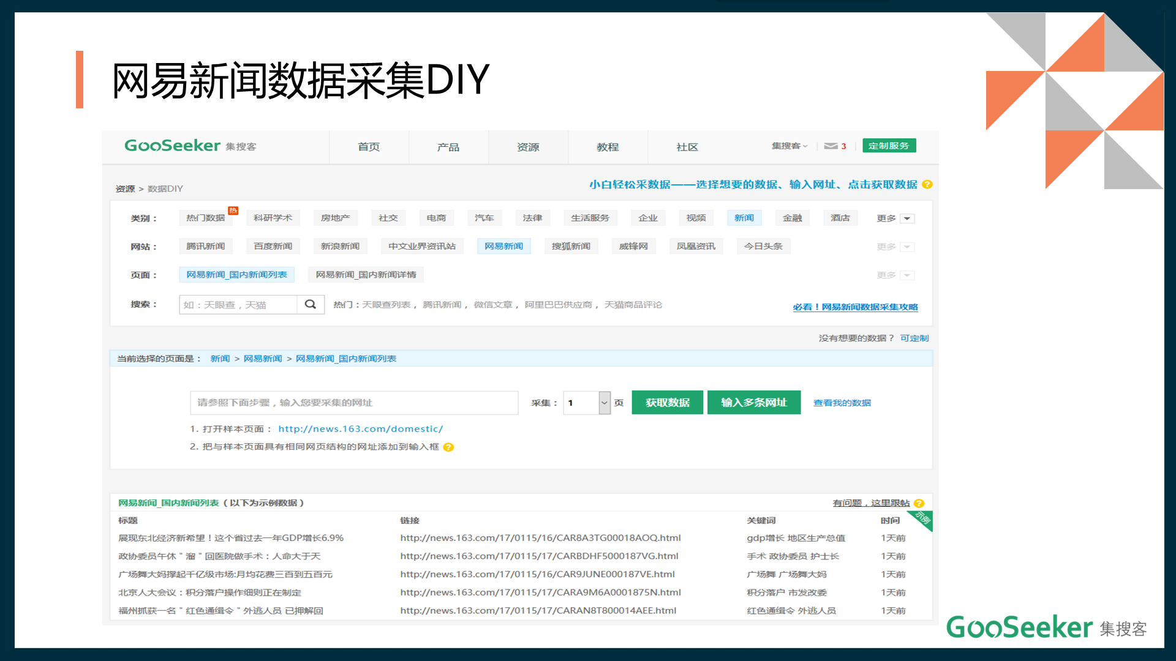Click help icon beside 有问题，这里跟帖

pyautogui.click(x=919, y=503)
